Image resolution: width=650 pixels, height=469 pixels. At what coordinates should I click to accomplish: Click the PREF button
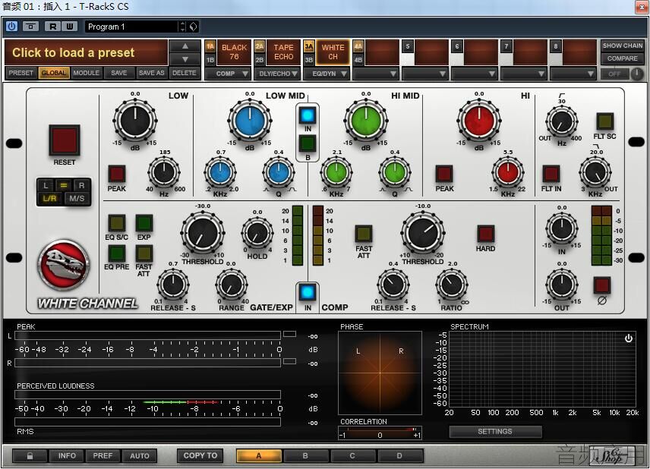point(103,456)
